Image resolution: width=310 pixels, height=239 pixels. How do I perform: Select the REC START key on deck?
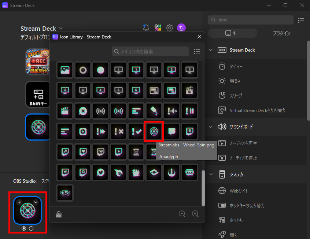(37, 62)
